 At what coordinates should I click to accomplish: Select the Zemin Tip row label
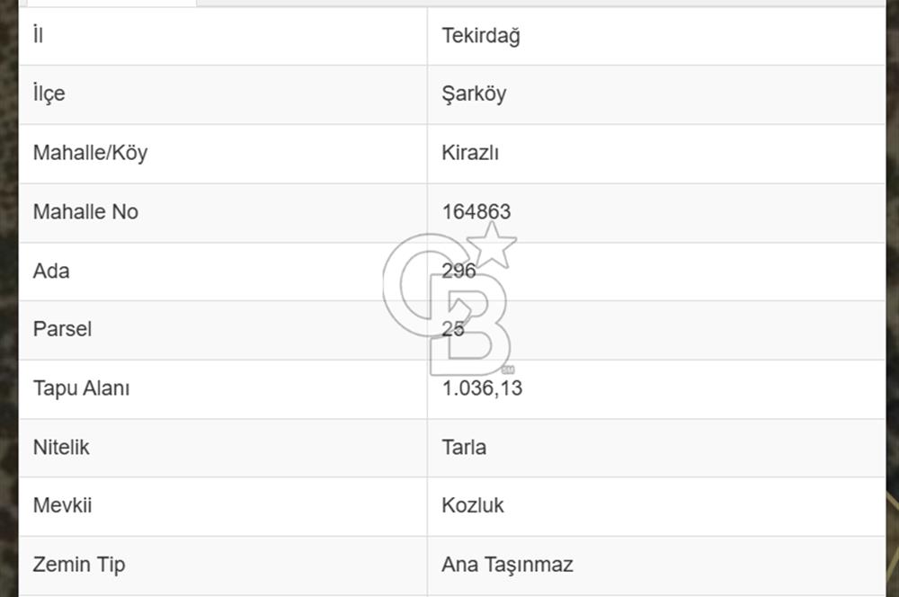pos(77,565)
